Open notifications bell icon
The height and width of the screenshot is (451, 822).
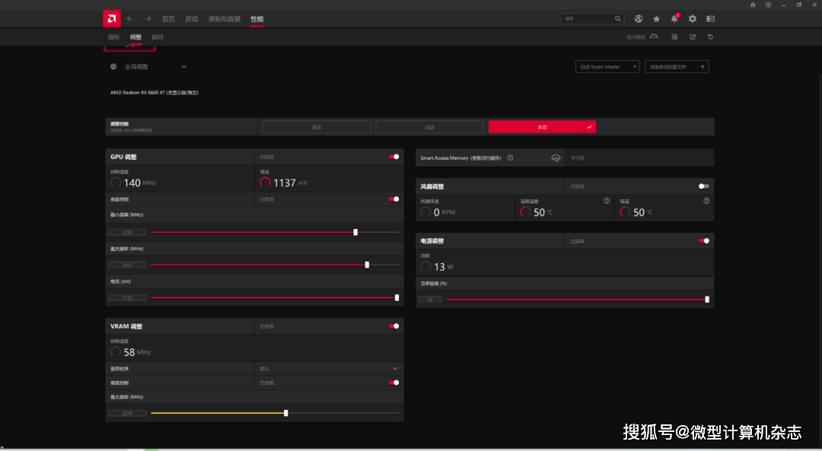(674, 19)
